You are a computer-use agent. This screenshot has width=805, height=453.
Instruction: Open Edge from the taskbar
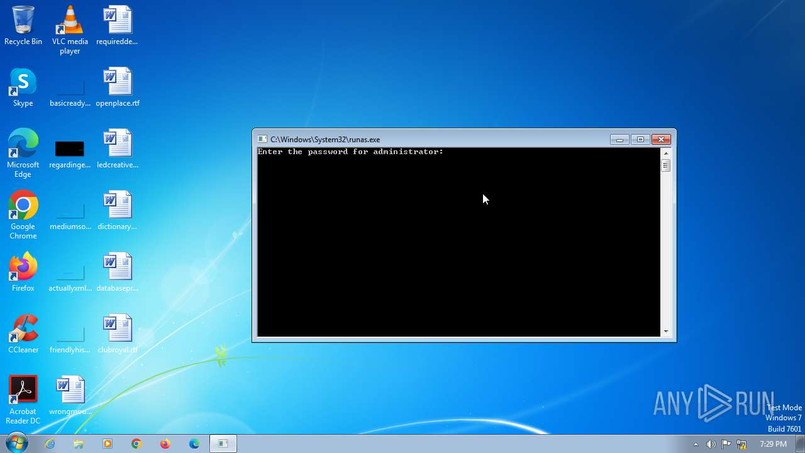click(x=194, y=444)
